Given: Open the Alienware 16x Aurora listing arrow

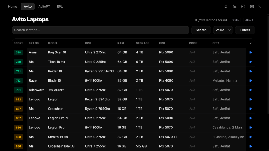Looking at the screenshot, I should (250, 90).
